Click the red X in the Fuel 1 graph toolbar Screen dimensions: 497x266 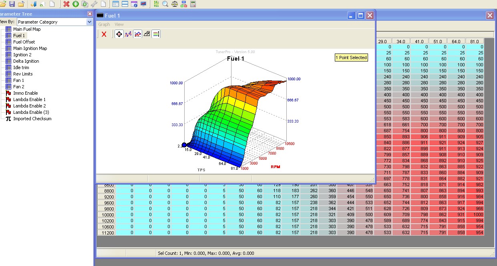(x=104, y=34)
